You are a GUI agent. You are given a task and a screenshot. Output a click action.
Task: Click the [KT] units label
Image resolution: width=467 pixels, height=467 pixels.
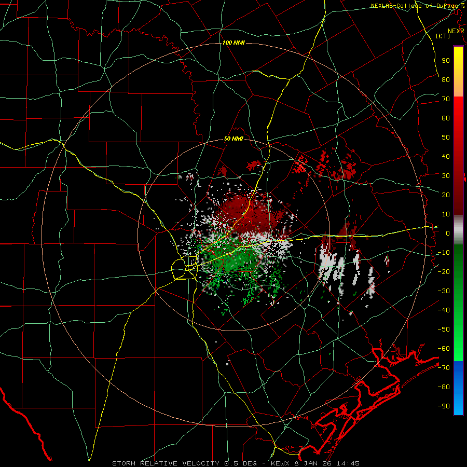click(443, 36)
